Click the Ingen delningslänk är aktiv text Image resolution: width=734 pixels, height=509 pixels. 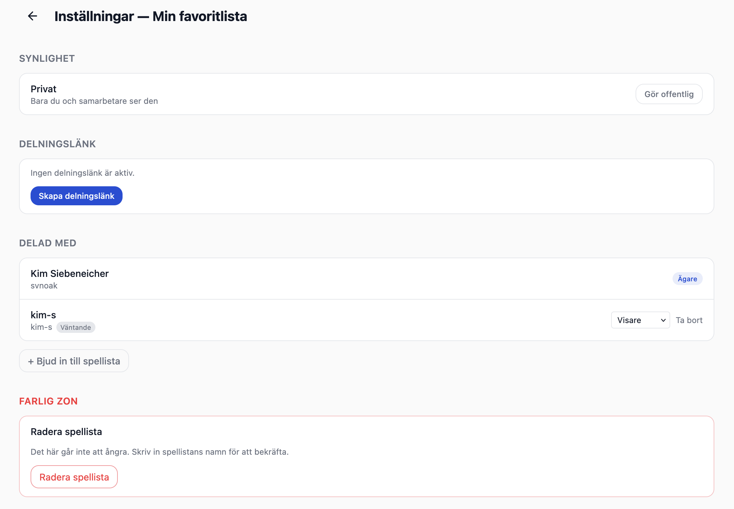82,173
